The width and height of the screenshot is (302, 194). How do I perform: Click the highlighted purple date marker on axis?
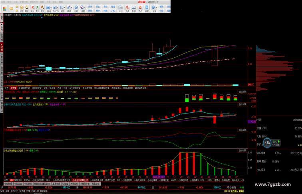[159, 177]
